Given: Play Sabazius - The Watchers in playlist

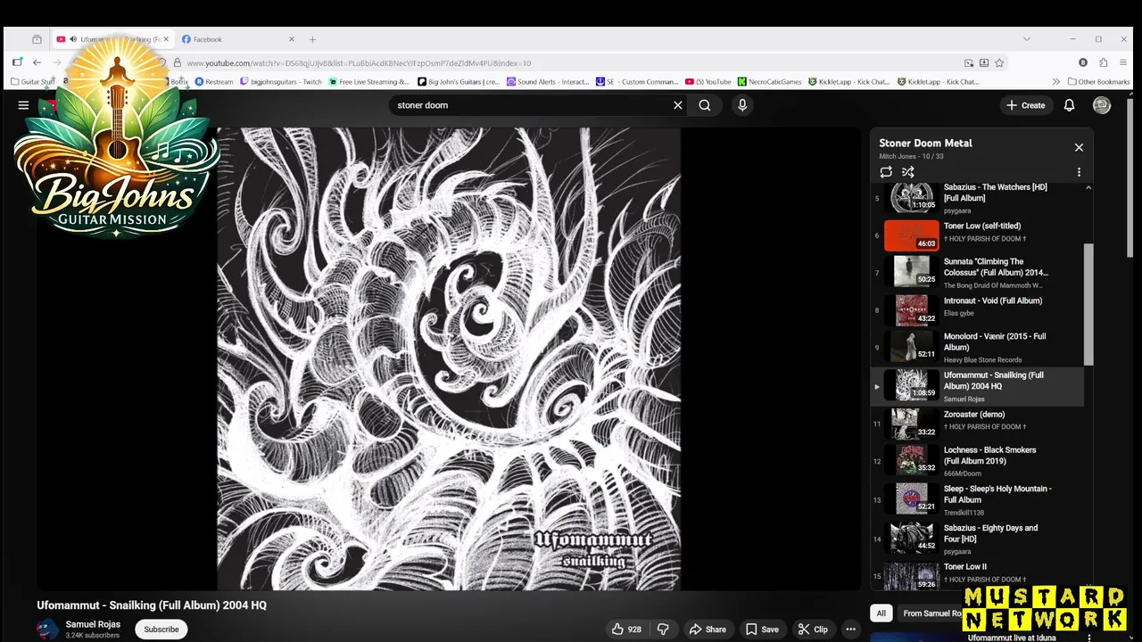Looking at the screenshot, I should (978, 198).
